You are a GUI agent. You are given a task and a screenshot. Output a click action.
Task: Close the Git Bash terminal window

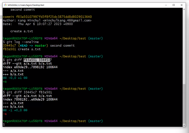point(181,5)
